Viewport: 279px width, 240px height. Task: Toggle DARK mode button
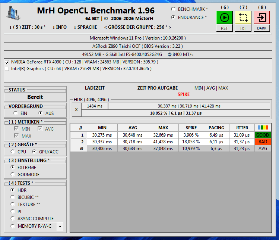262,28
